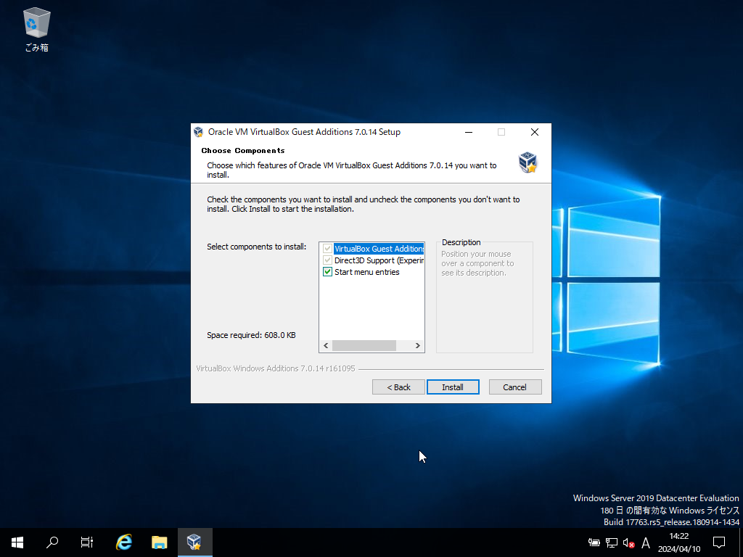Click the 'Choose Components' heading
Screen dimensions: 743x557
[x=243, y=151]
